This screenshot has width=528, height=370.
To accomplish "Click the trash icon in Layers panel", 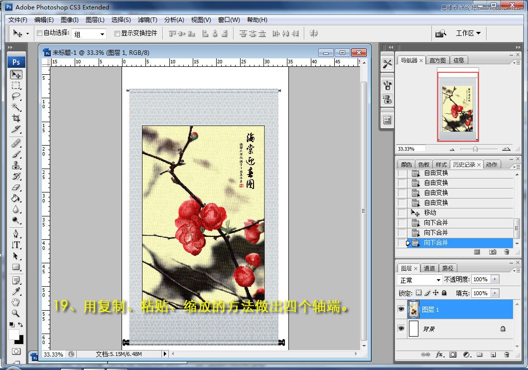I will (507, 355).
